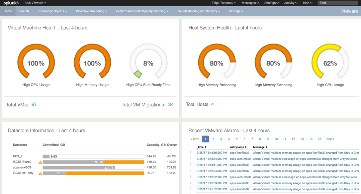Screen dimensions: 361x194
Task: Go to alarms page 10
Action: click(276, 139)
